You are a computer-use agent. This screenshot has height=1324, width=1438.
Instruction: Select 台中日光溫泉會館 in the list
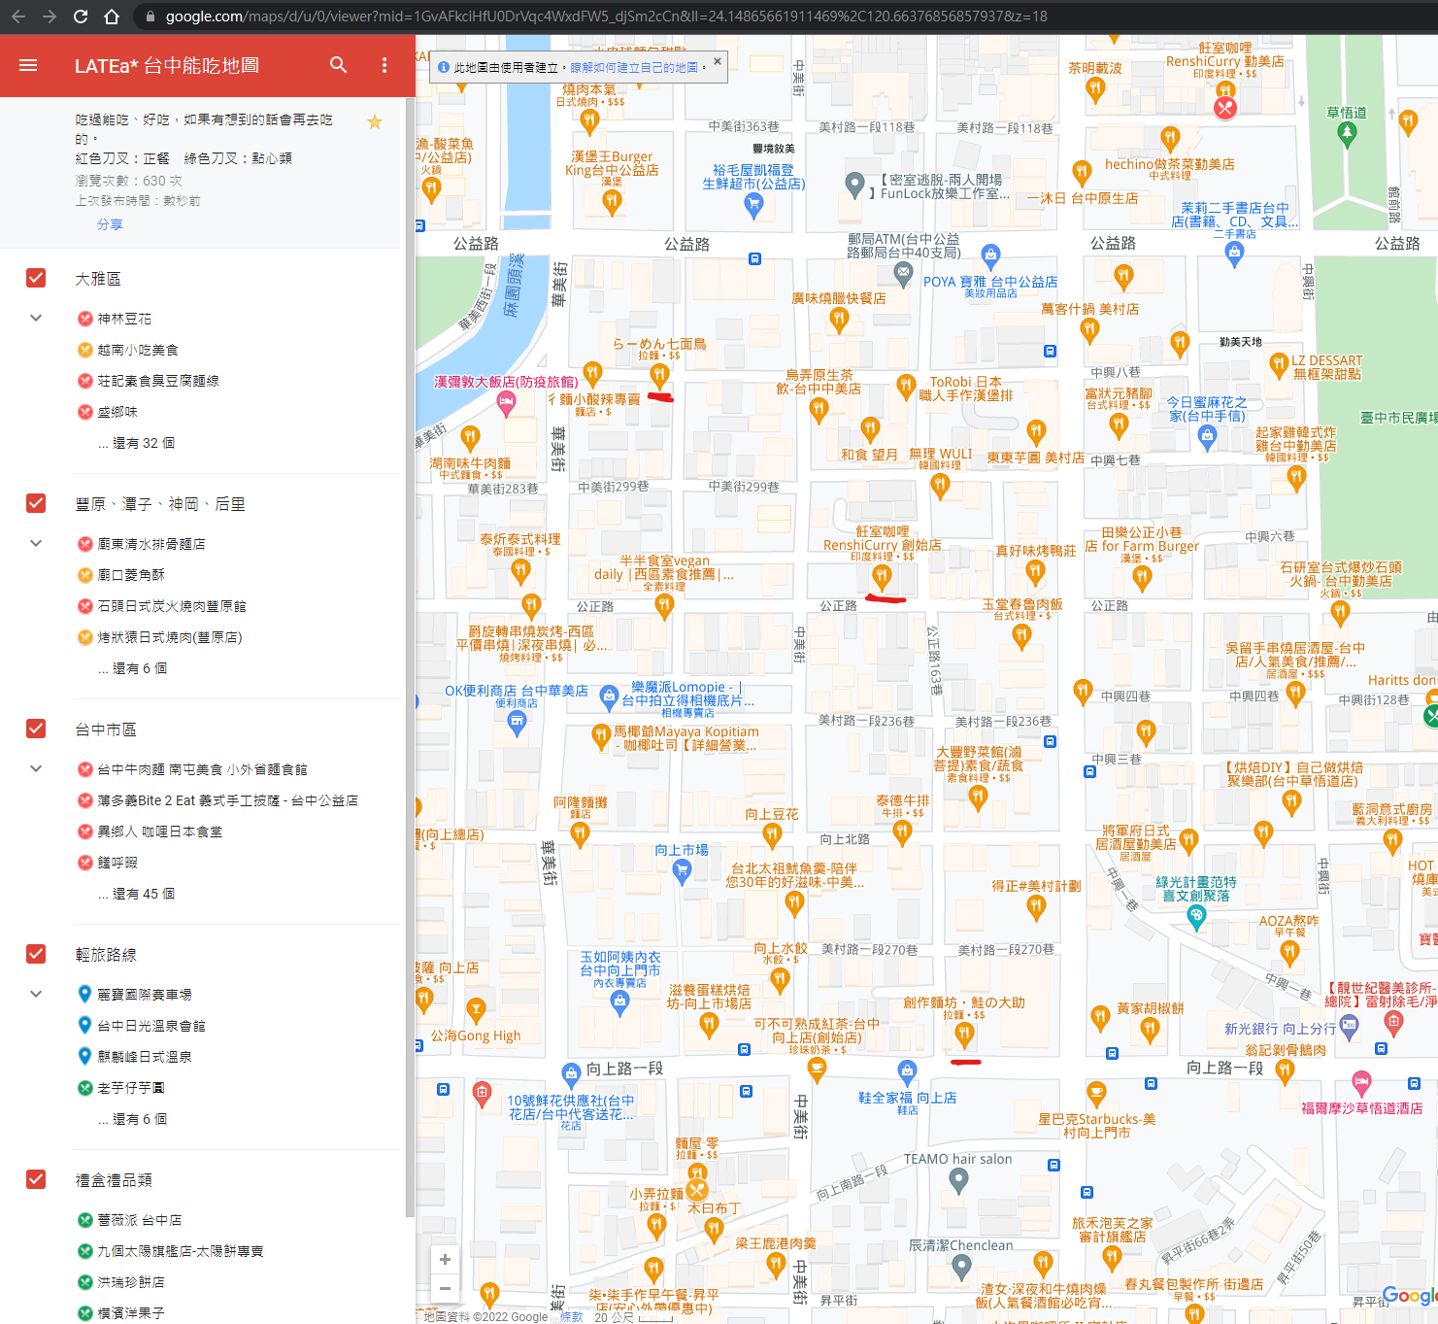click(151, 1026)
